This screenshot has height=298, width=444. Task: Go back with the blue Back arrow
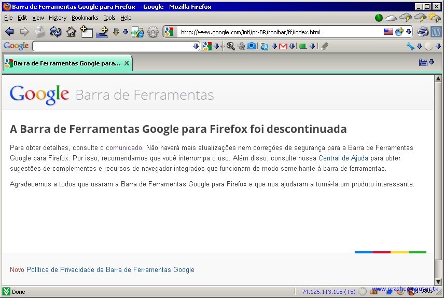click(9, 32)
